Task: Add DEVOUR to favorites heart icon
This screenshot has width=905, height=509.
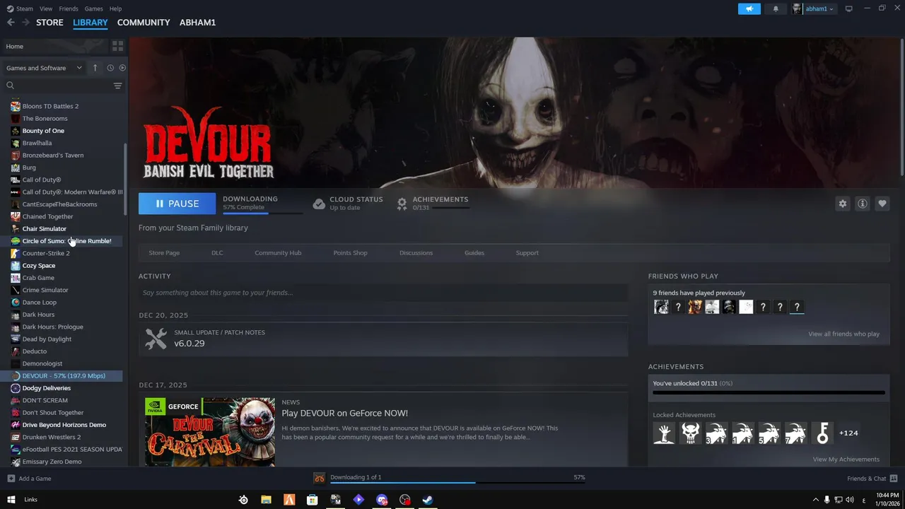Action: pyautogui.click(x=882, y=204)
